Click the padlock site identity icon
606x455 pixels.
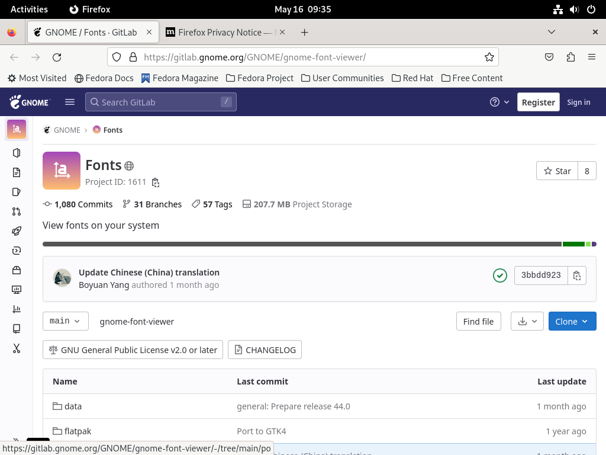coord(133,57)
